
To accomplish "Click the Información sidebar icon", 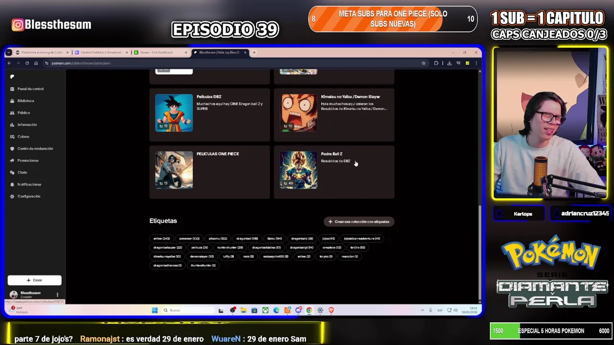I will click(x=12, y=125).
